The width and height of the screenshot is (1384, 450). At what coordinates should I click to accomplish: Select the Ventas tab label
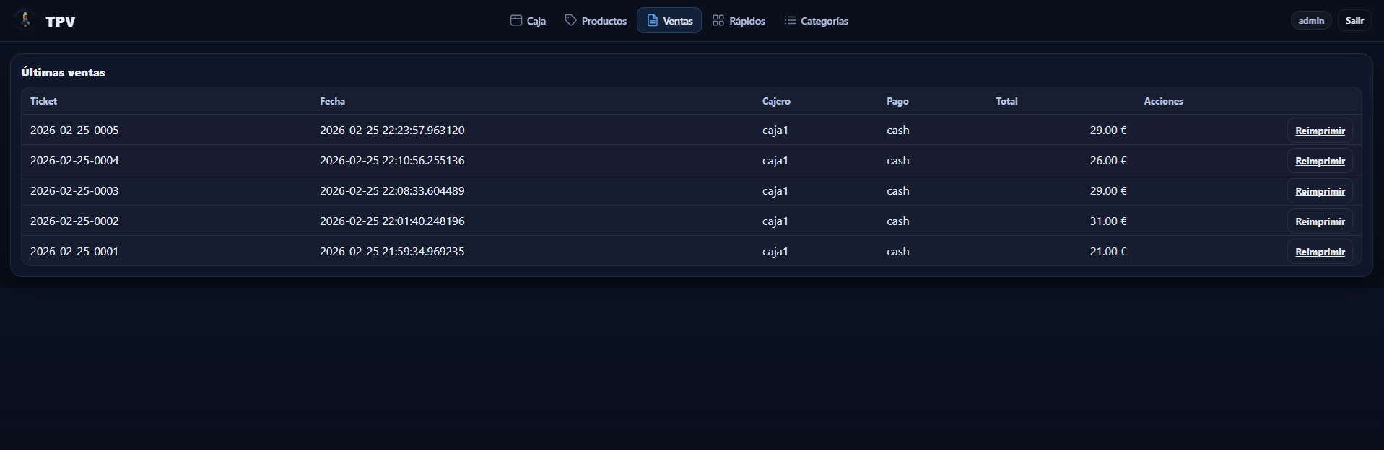point(678,21)
